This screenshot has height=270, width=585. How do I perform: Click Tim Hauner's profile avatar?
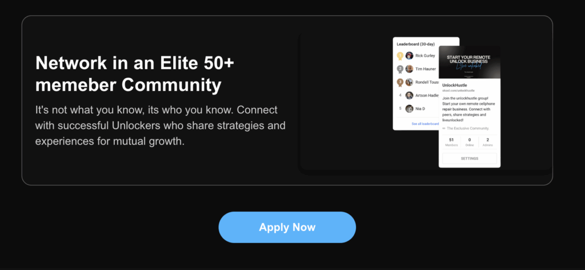[409, 69]
